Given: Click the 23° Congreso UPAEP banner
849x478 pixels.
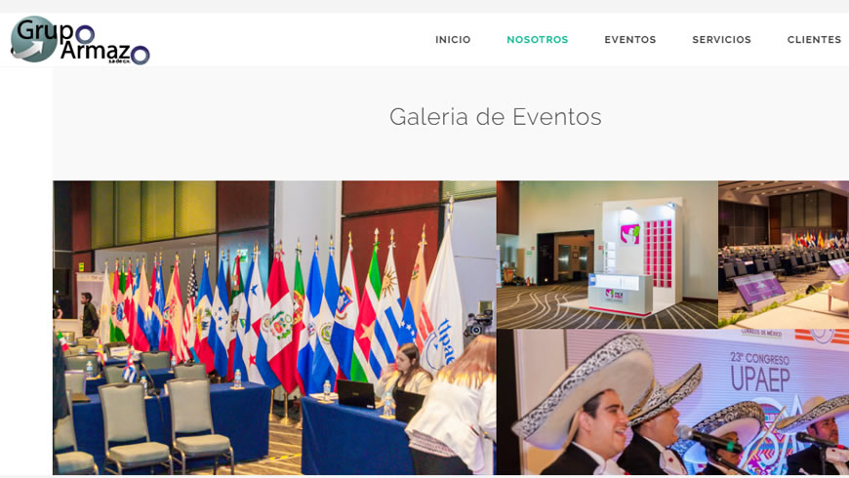Looking at the screenshot, I should [x=760, y=372].
